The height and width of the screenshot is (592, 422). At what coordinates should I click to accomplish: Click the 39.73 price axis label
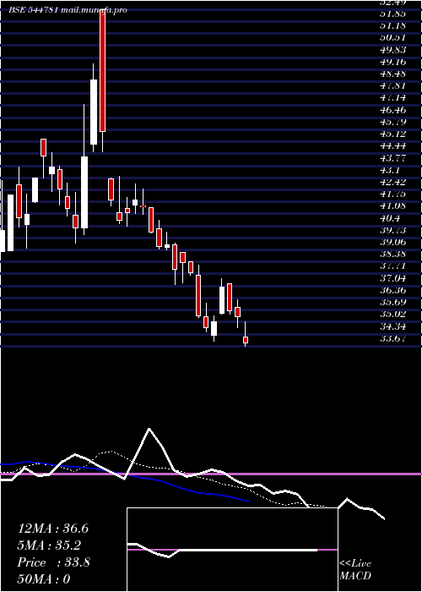click(x=393, y=230)
